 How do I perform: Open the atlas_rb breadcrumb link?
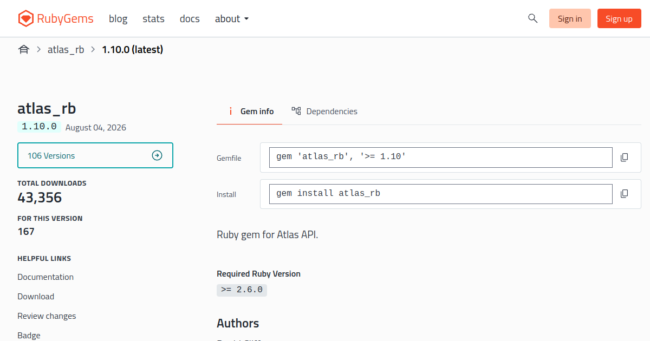coord(66,50)
